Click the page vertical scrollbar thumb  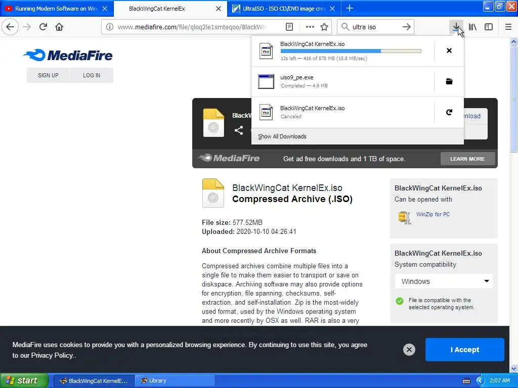pos(513,99)
